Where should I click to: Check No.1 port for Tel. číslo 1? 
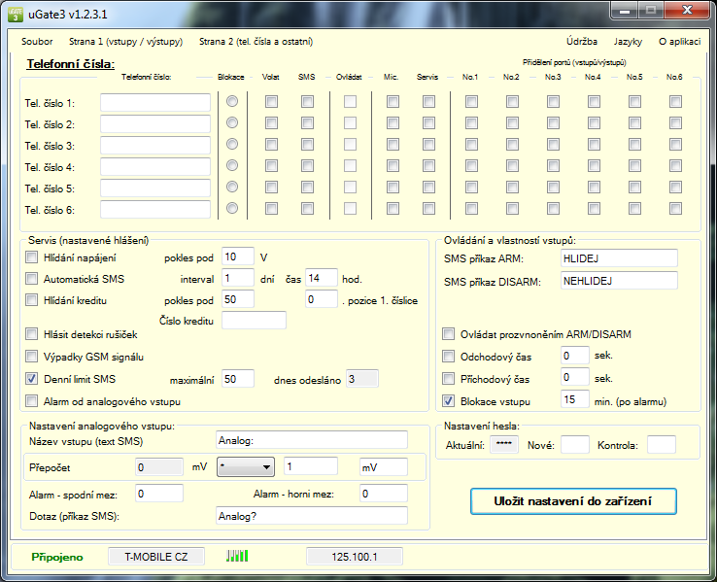(x=471, y=101)
